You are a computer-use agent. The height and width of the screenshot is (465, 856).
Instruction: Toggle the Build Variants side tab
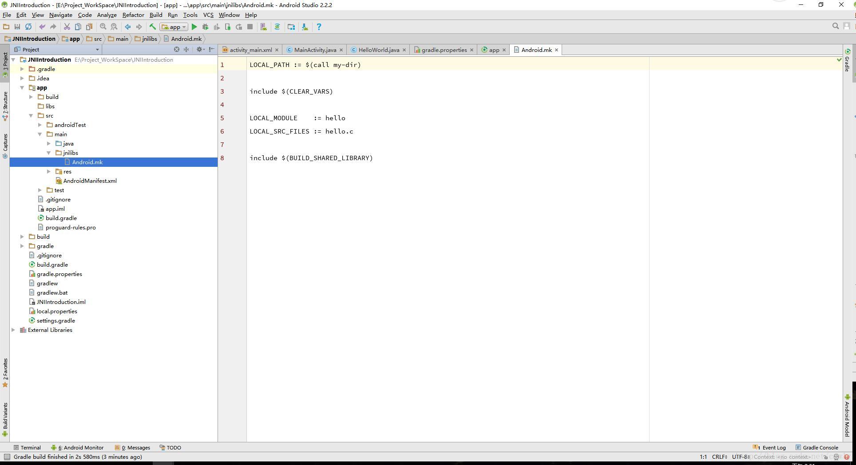5,419
